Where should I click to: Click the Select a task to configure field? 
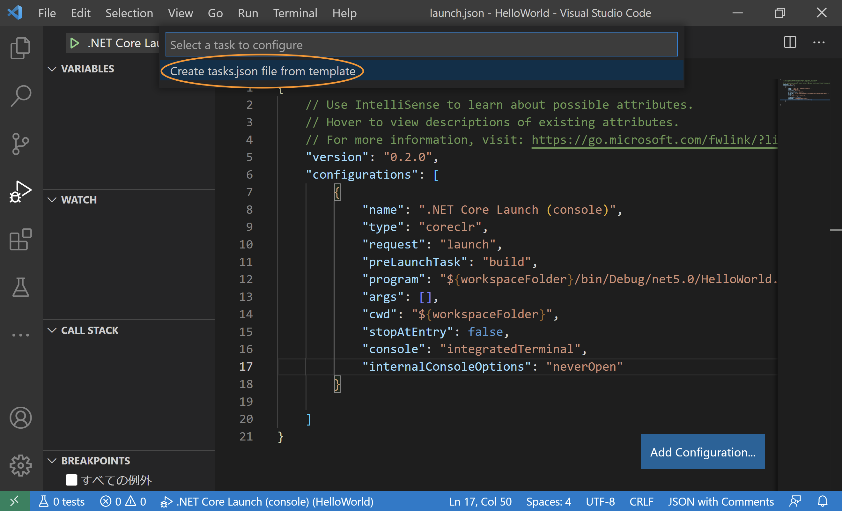(421, 45)
